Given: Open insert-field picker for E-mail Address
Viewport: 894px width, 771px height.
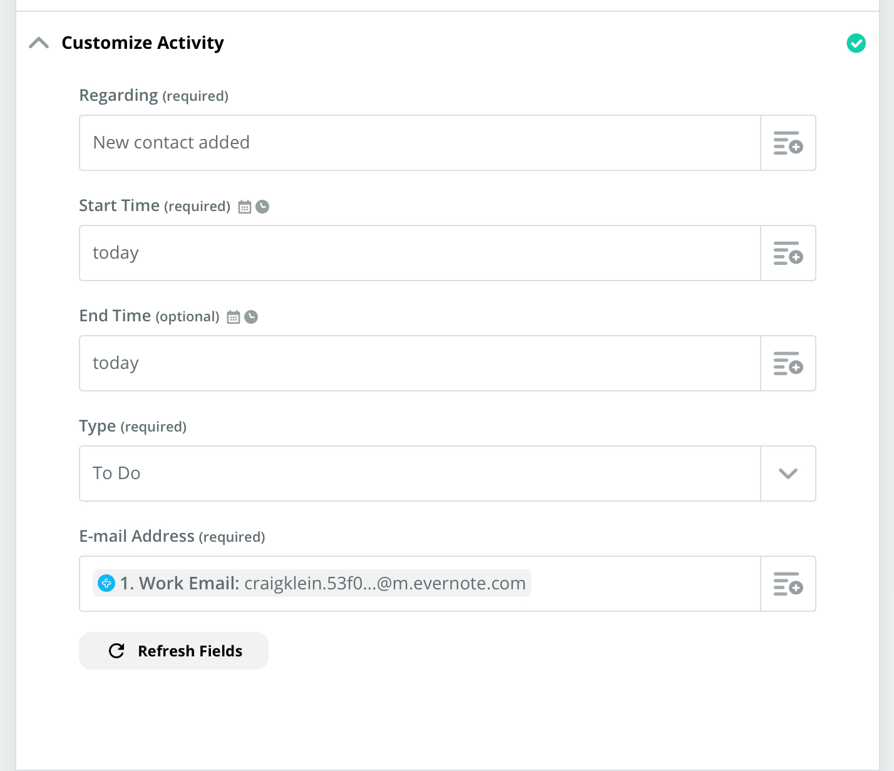Looking at the screenshot, I should [x=788, y=584].
